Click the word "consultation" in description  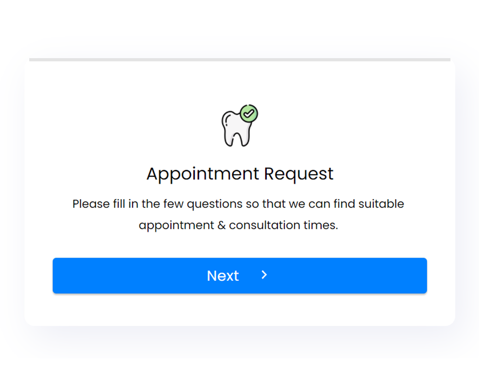coord(264,225)
